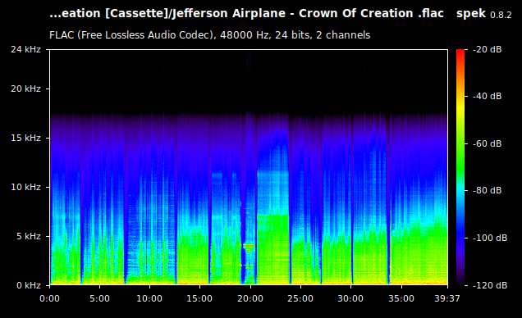Click the 5 kHz frequency label
Screen dimensions: 522x318
[x=28, y=236]
